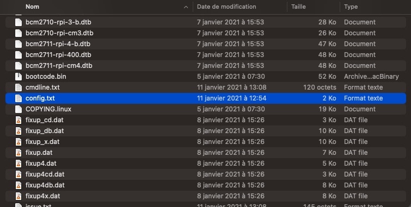
Task: Click the bootcode.bin file icon
Action: click(x=19, y=77)
